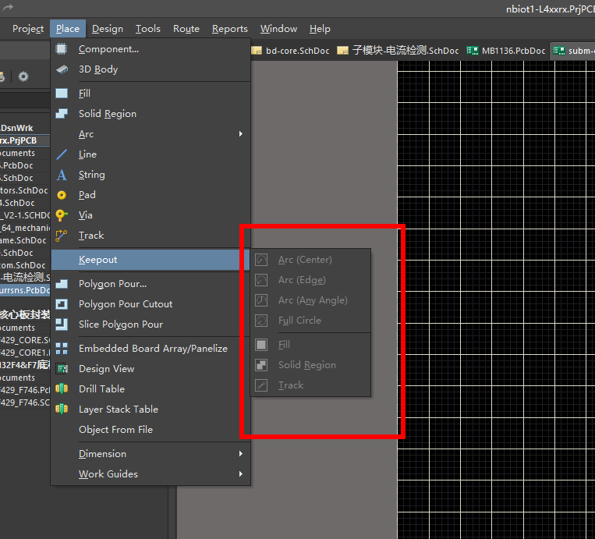
Task: Switch to 子模块-电流检测.SchDoc tab
Action: pyautogui.click(x=398, y=51)
